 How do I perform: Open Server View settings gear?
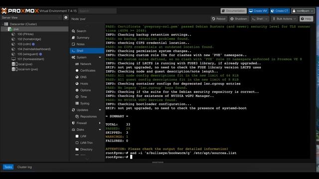[66, 18]
